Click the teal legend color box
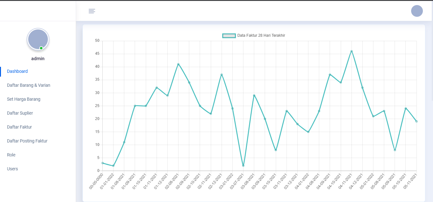This screenshot has height=202, width=433. point(229,35)
